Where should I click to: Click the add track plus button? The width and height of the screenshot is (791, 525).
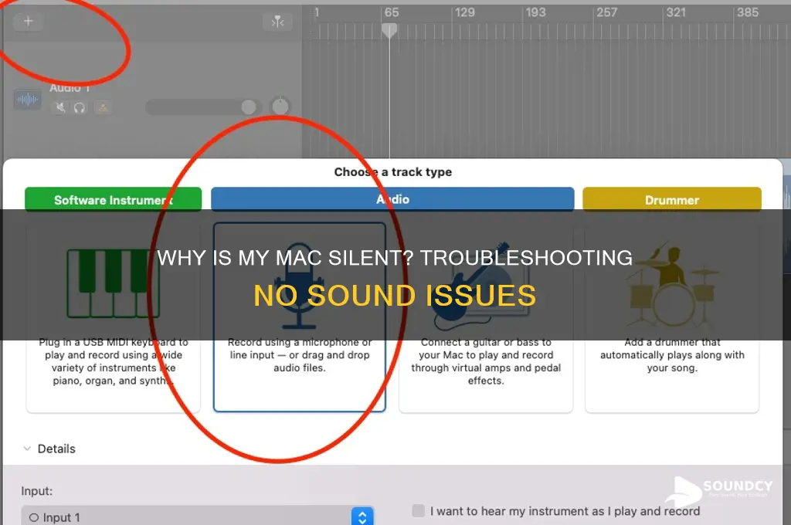pos(29,21)
